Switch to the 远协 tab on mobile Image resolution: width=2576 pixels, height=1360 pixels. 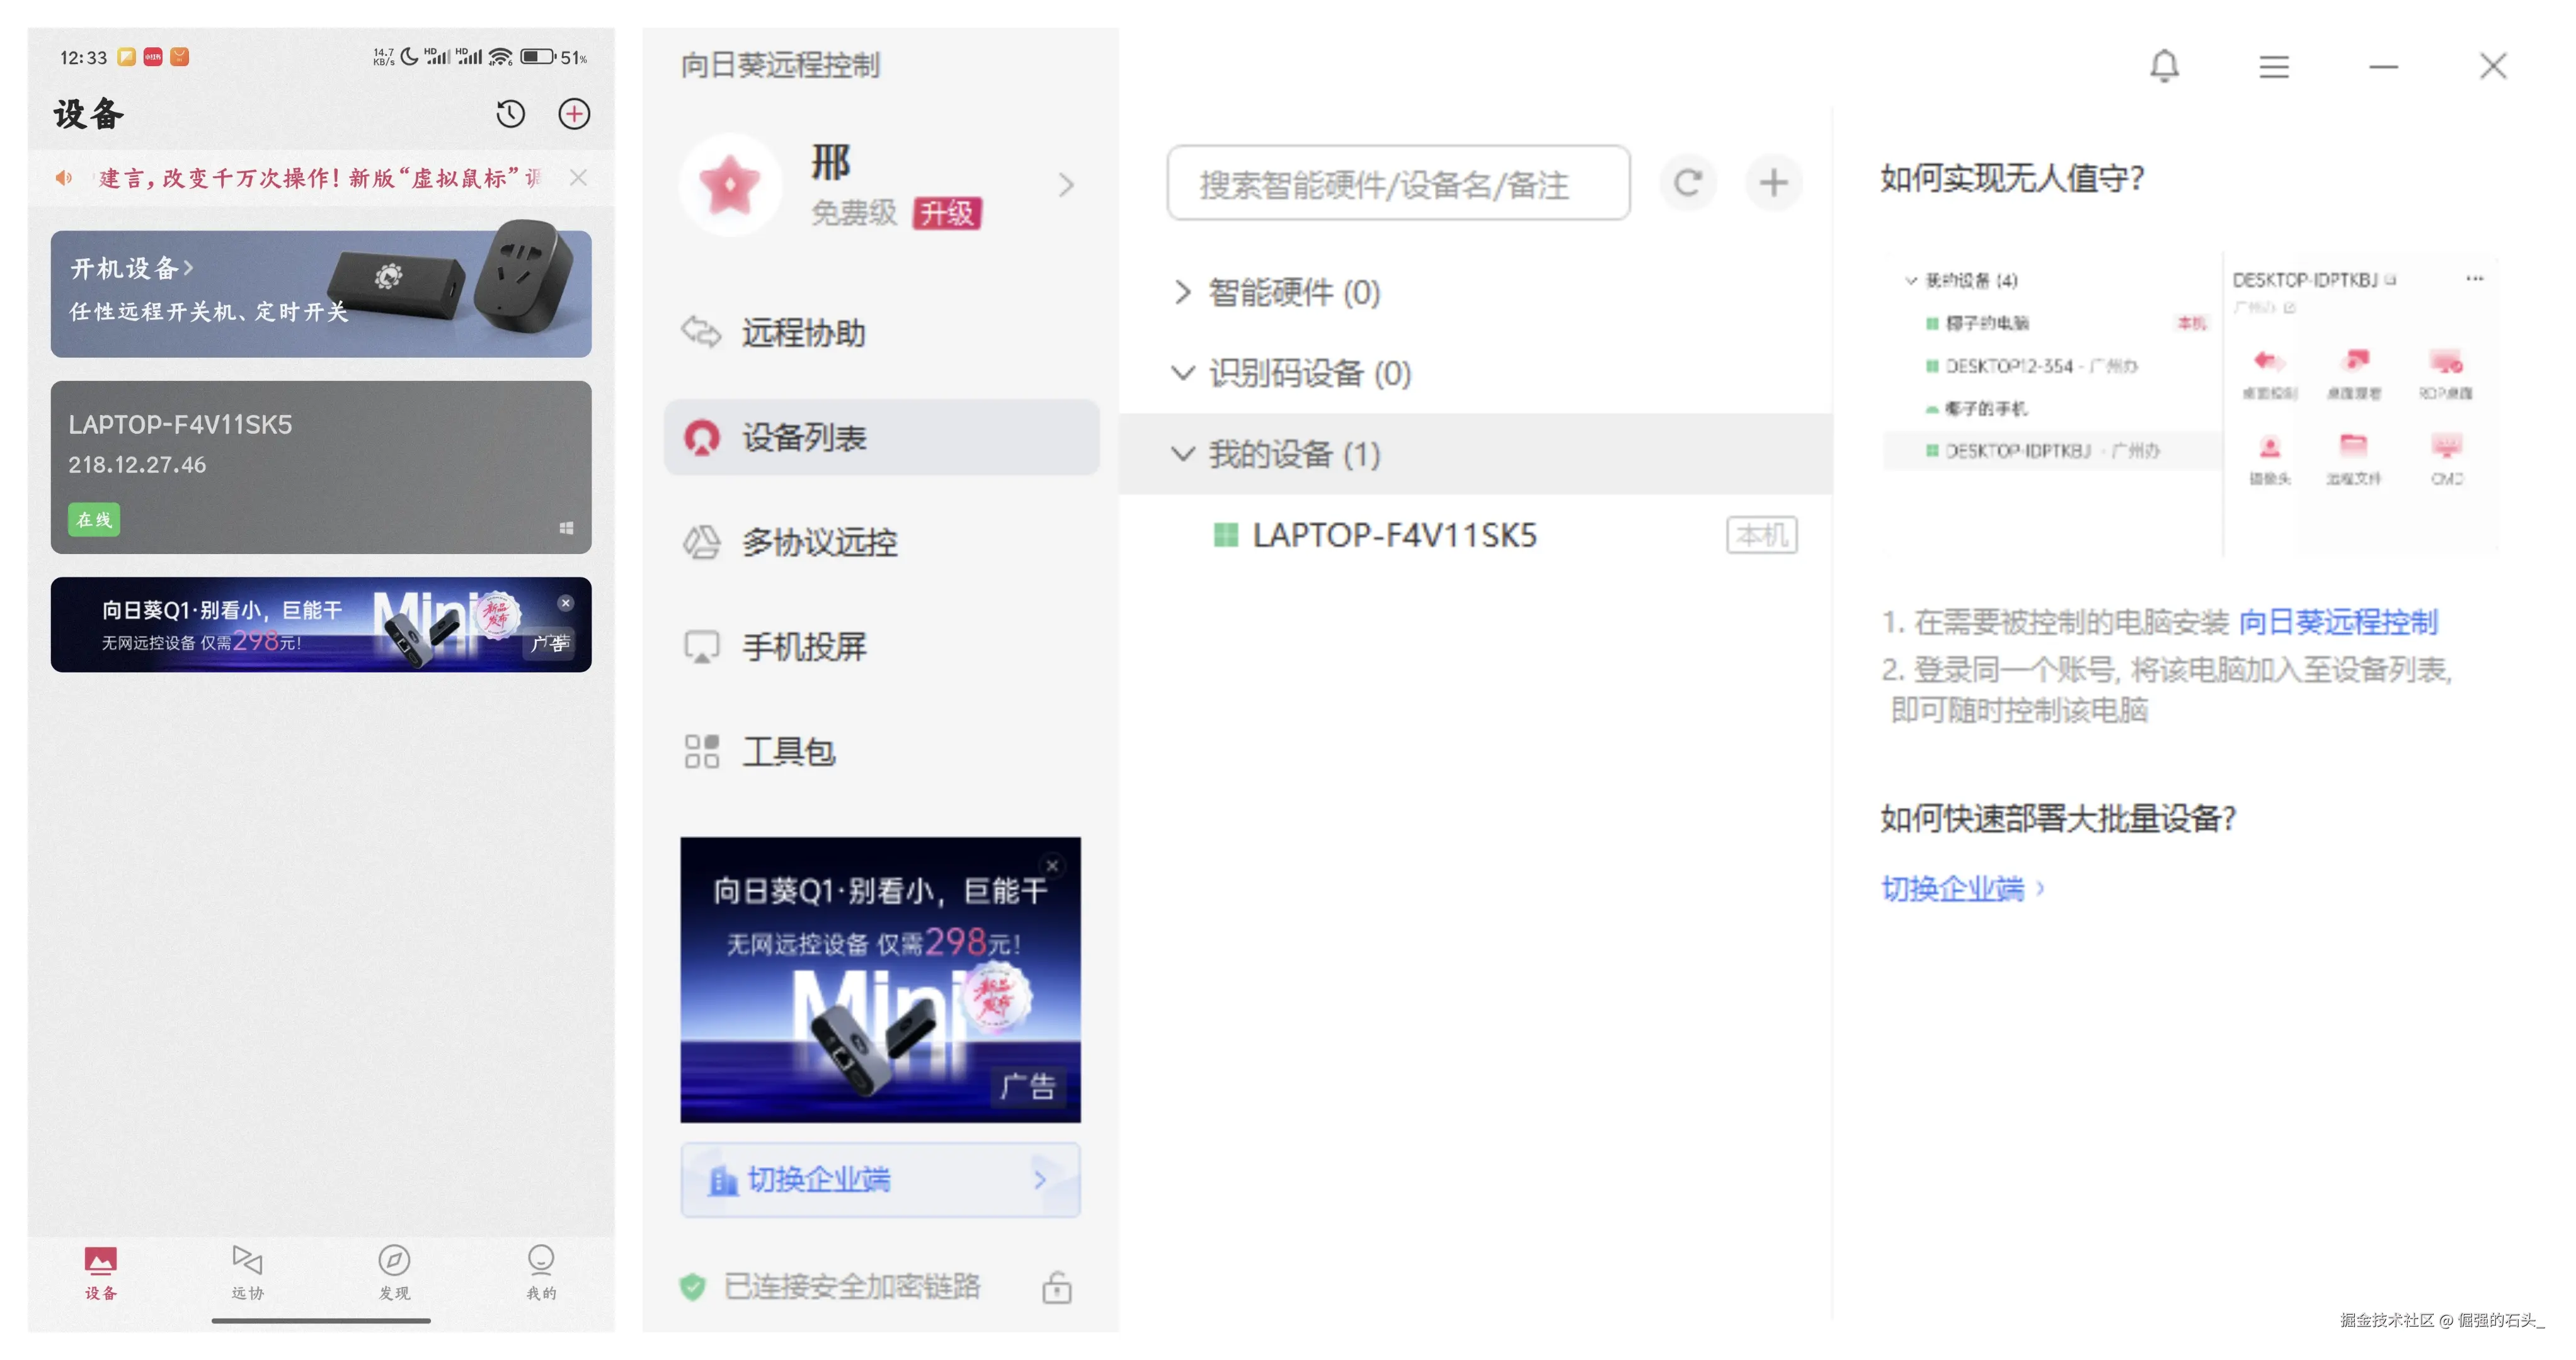coord(247,1271)
